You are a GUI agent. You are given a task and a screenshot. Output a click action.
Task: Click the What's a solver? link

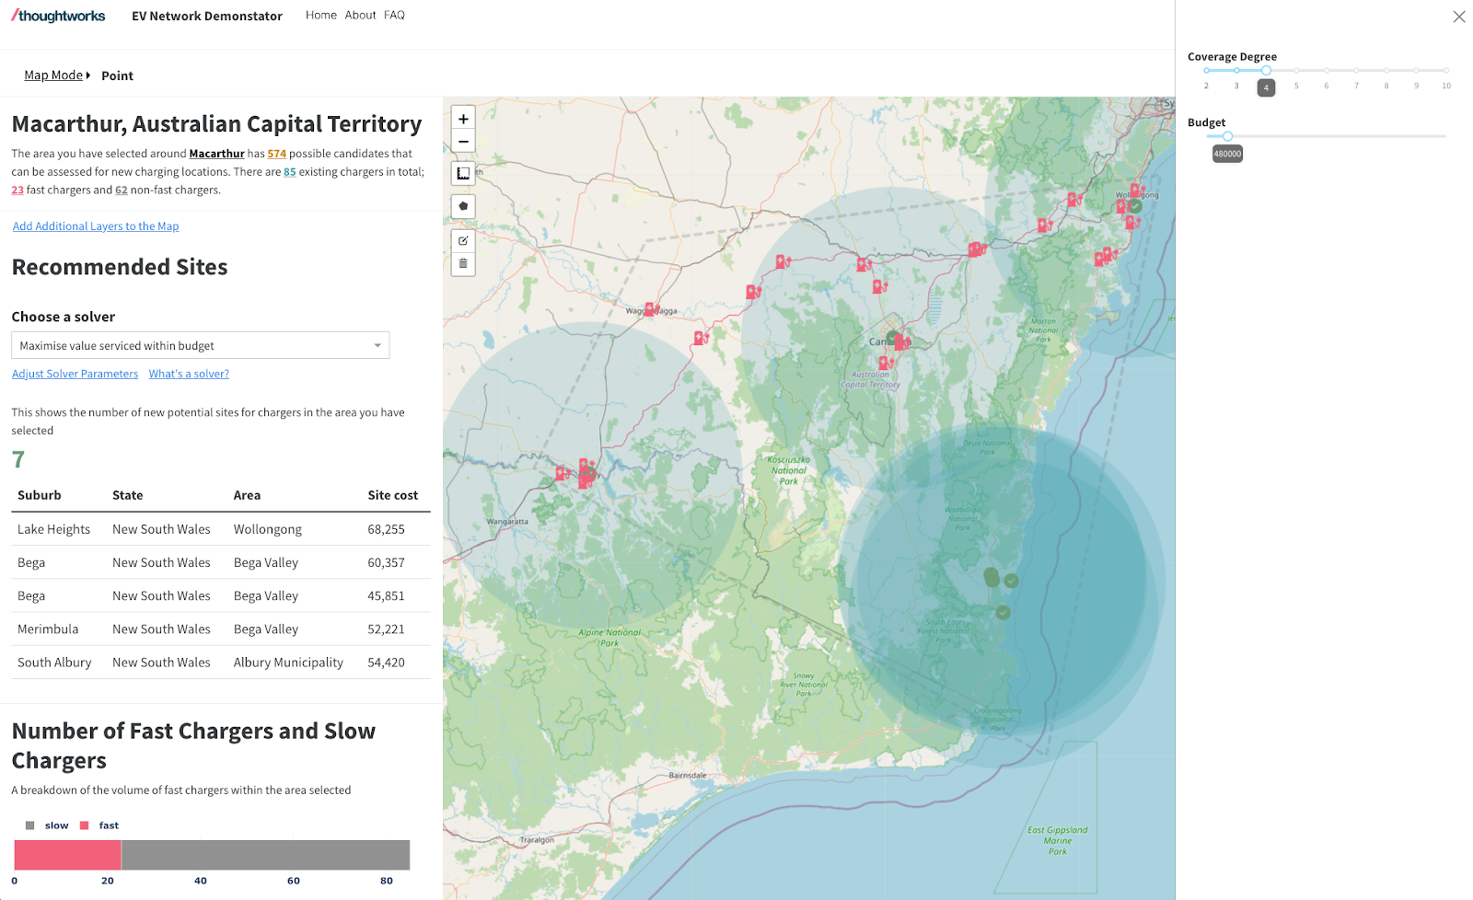189,374
